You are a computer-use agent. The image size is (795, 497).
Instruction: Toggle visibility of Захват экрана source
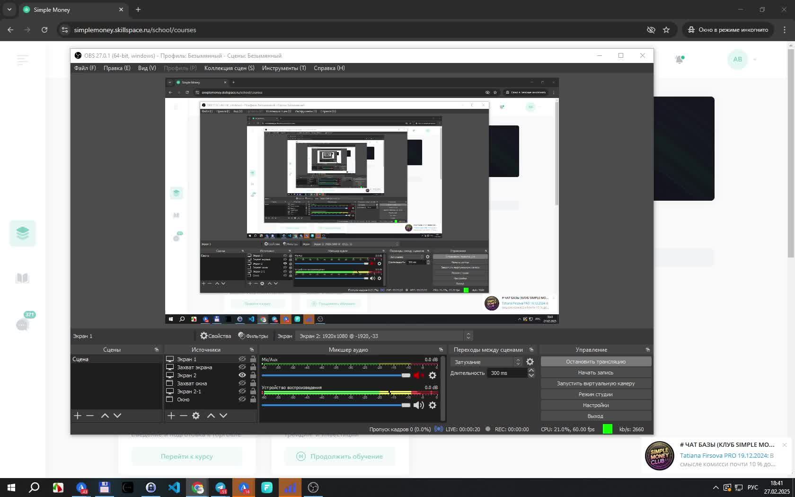[242, 367]
